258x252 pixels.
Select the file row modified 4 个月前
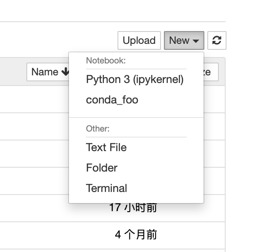click(x=34, y=235)
